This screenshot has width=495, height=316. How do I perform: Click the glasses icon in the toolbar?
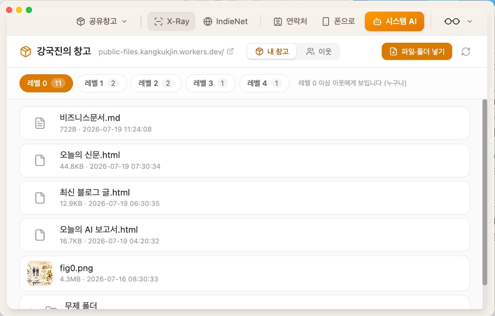coord(452,22)
